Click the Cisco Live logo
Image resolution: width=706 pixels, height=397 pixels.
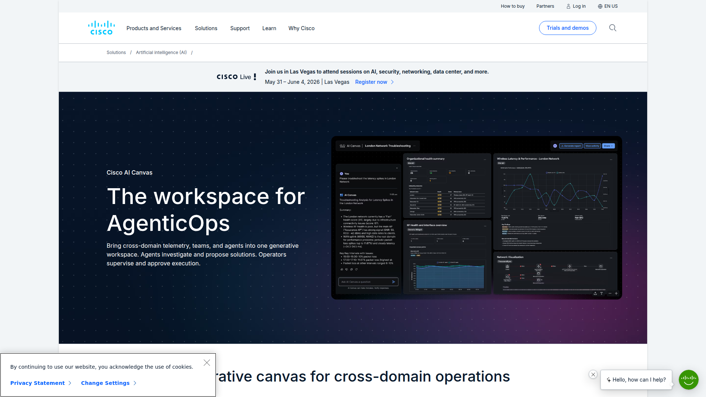236,77
